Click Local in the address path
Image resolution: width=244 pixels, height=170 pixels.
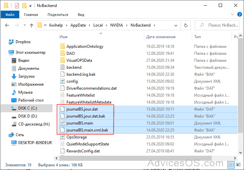tap(98, 25)
